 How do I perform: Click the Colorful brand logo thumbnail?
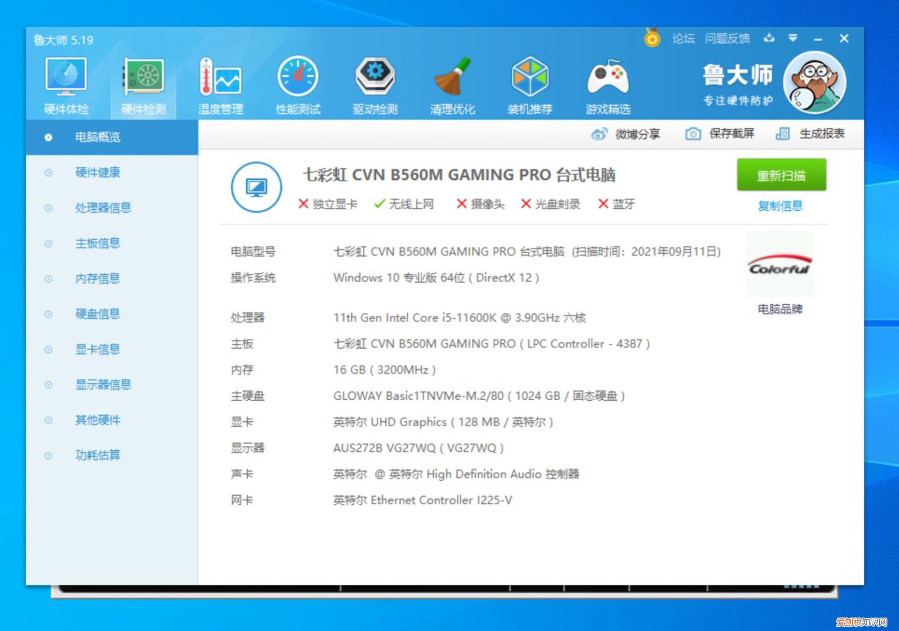[780, 264]
